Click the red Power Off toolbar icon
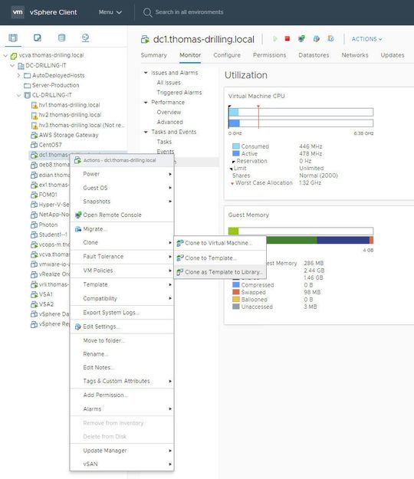The image size is (414, 479). [287, 38]
